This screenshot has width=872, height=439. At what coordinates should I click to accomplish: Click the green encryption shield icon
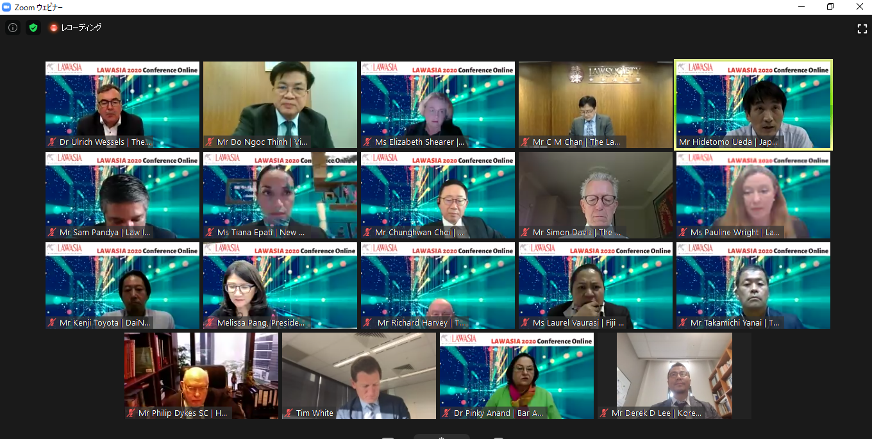pyautogui.click(x=33, y=28)
